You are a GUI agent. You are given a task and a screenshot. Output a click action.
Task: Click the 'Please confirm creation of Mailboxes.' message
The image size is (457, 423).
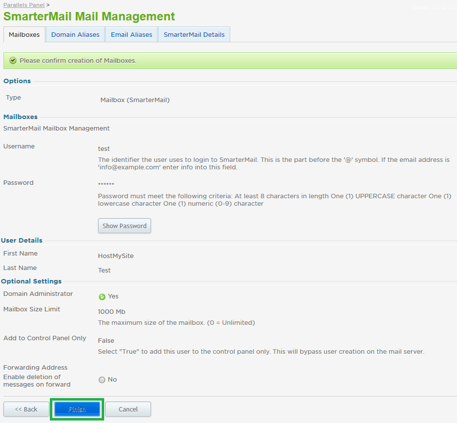pyautogui.click(x=78, y=61)
